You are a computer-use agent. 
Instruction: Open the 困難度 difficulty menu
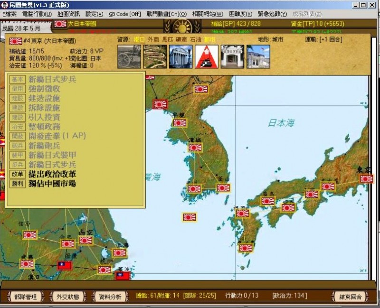tap(240, 14)
